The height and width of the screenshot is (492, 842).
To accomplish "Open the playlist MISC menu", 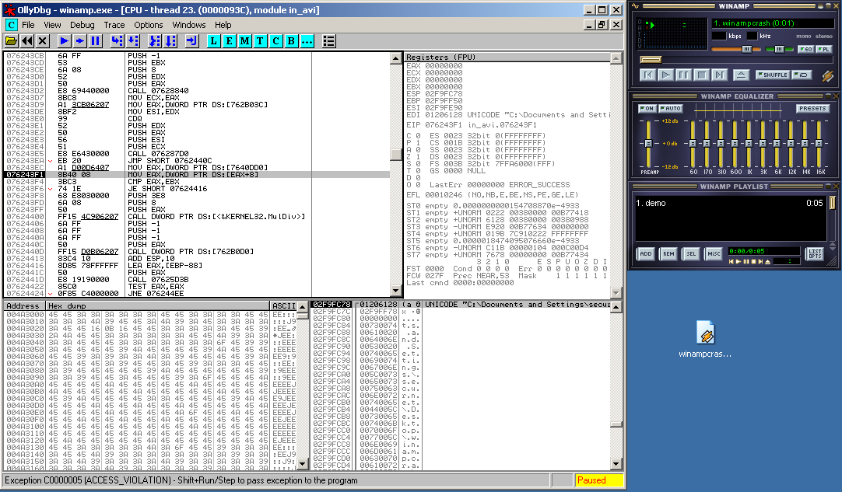I will (x=714, y=254).
